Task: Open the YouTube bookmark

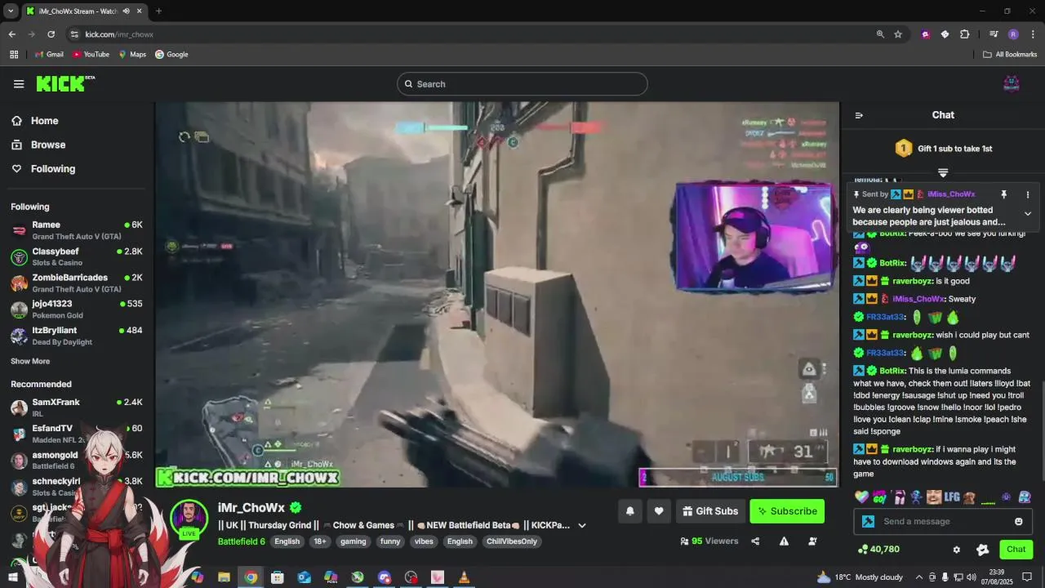Action: (x=91, y=55)
